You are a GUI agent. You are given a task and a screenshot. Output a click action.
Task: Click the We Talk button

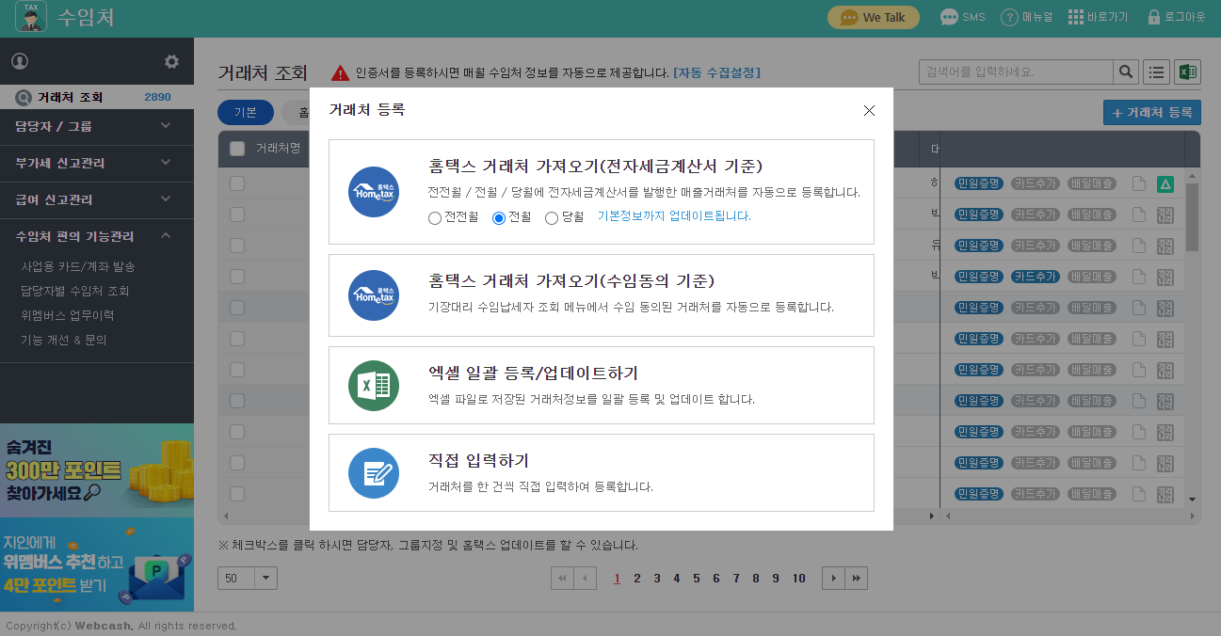tap(873, 17)
